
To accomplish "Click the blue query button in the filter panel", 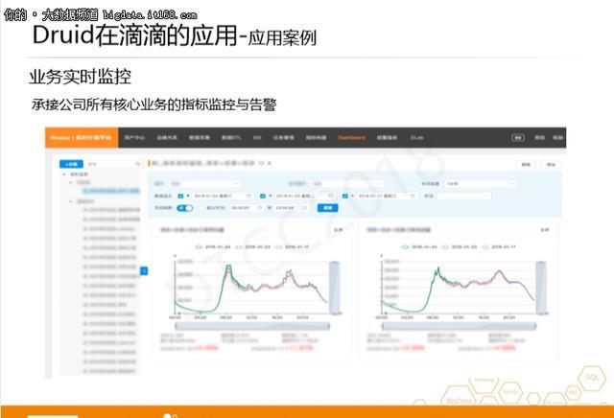I will [x=327, y=208].
